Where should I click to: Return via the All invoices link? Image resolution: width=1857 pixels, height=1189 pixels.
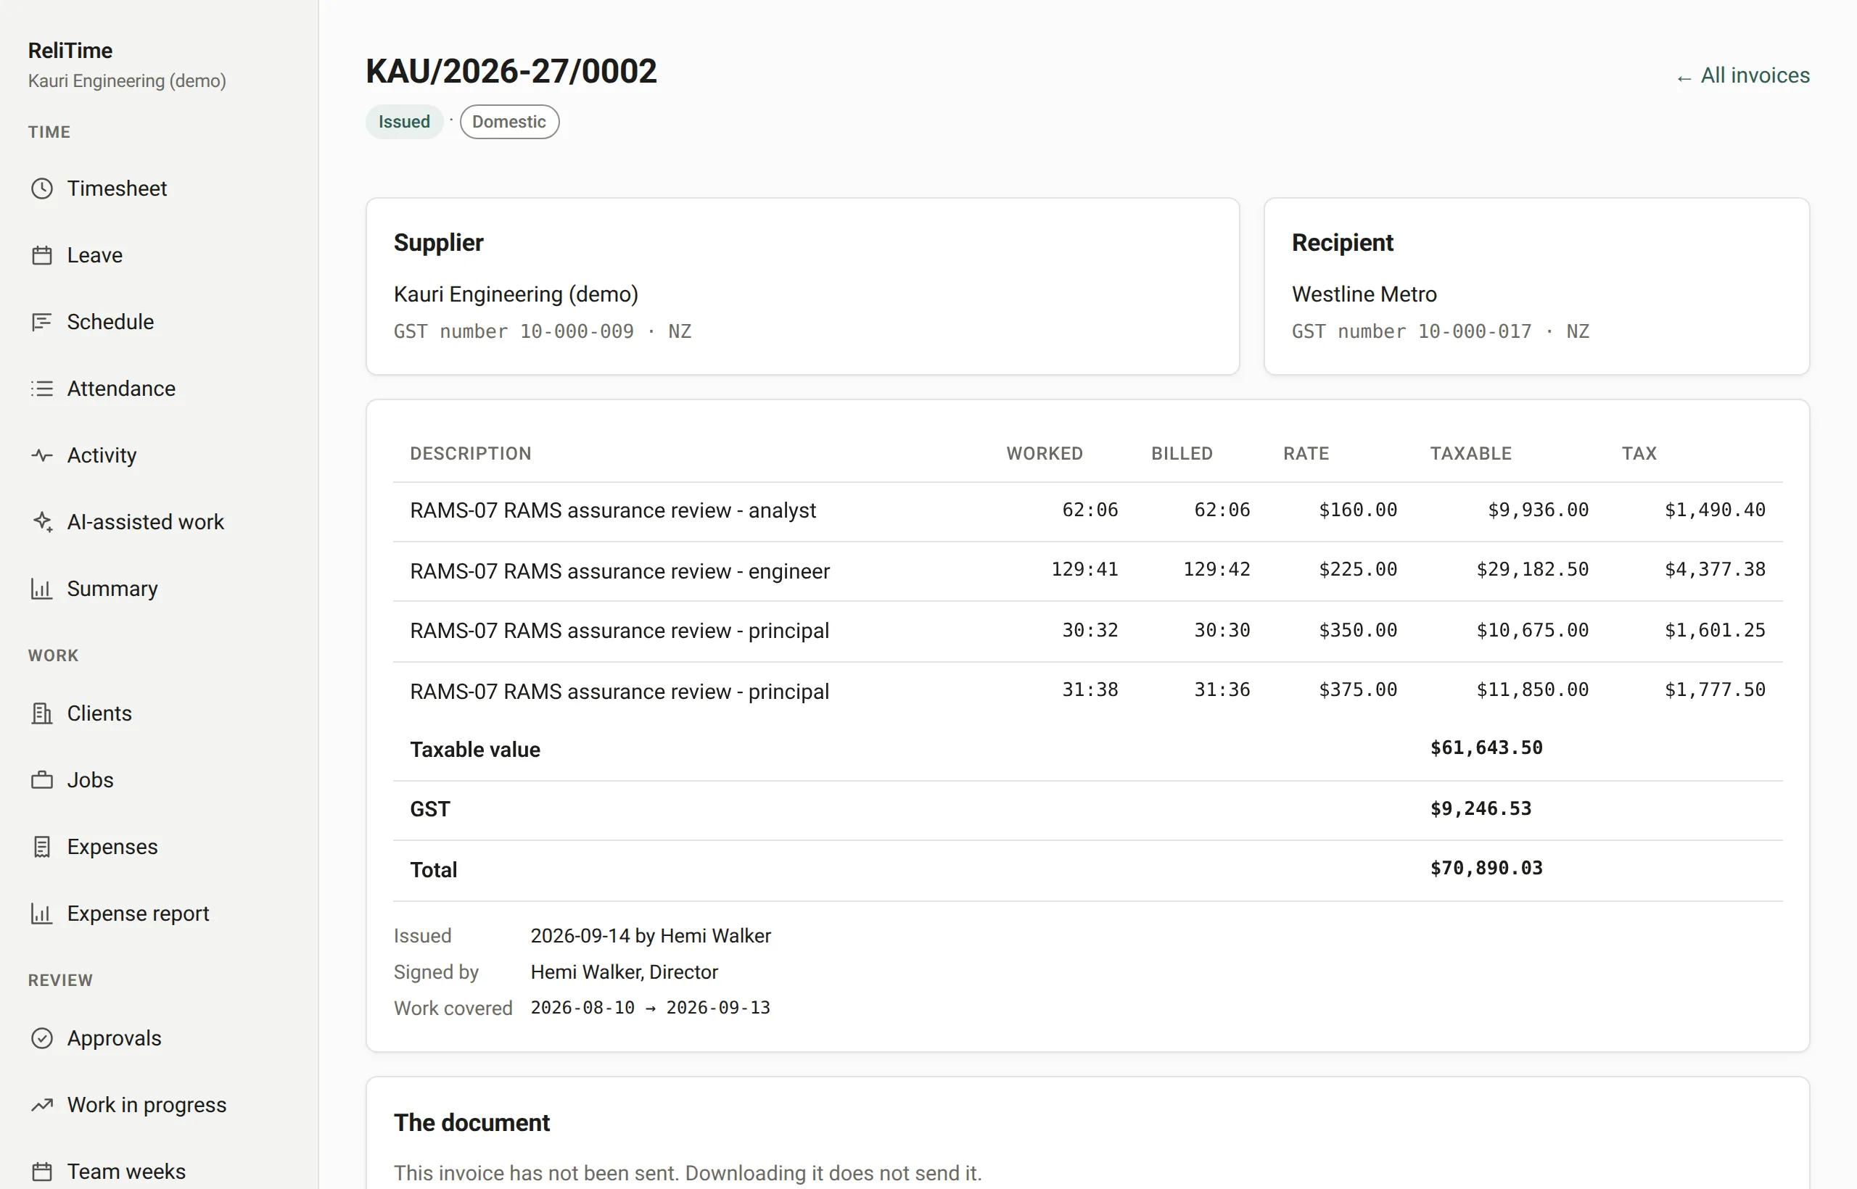(x=1742, y=75)
